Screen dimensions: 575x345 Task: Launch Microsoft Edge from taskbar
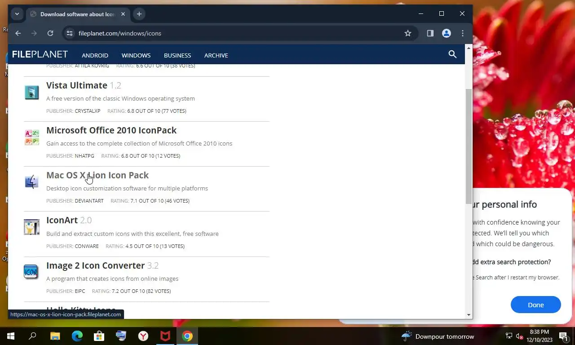point(77,336)
